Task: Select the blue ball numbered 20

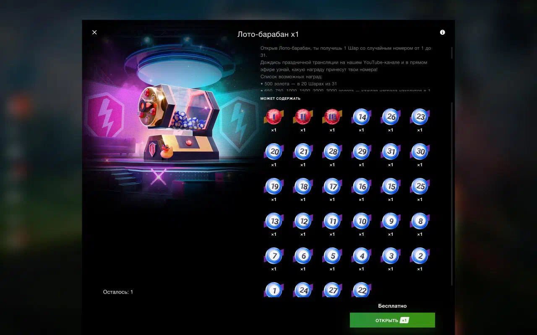Action: tap(274, 152)
